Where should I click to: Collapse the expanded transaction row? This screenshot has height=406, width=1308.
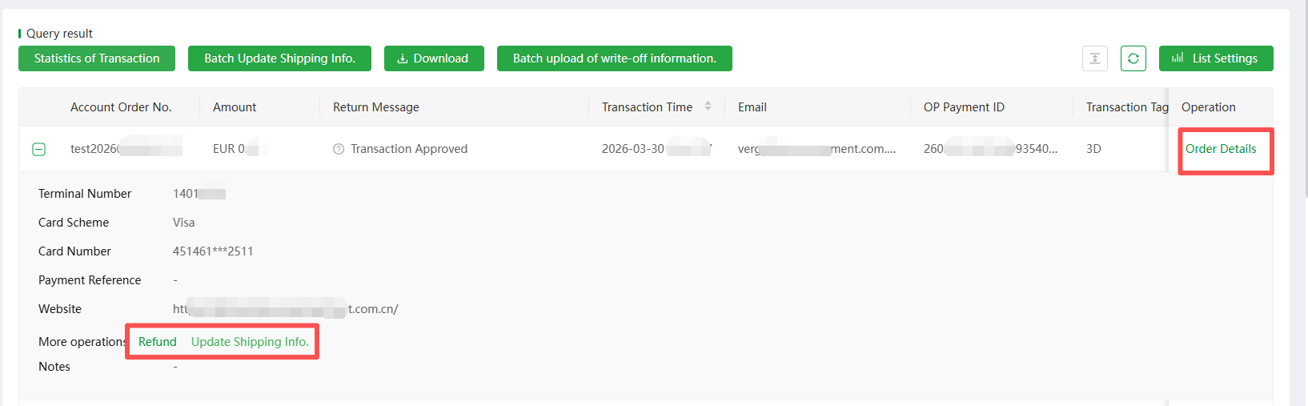pyautogui.click(x=38, y=149)
